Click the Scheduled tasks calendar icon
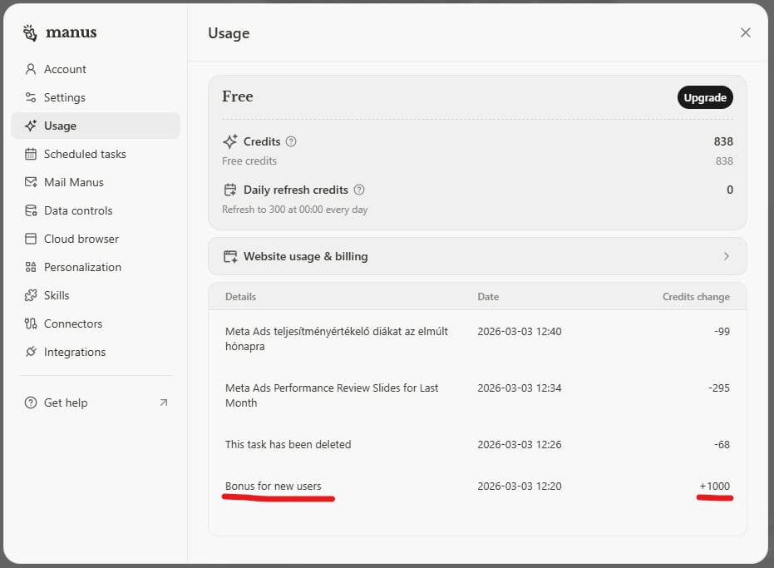 tap(31, 154)
